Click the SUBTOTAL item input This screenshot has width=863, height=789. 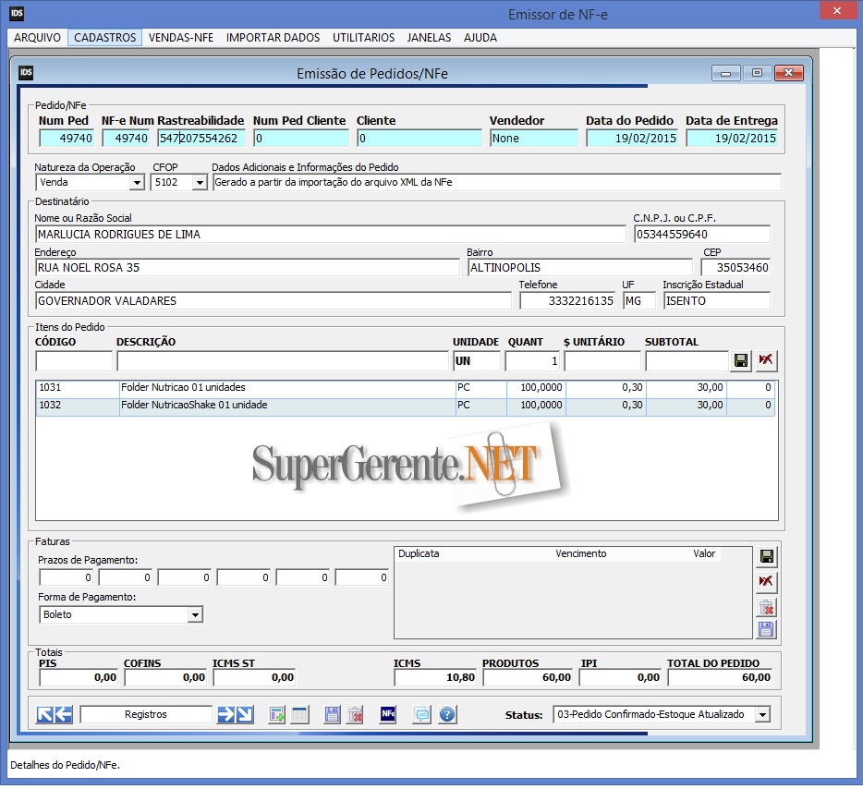point(687,361)
